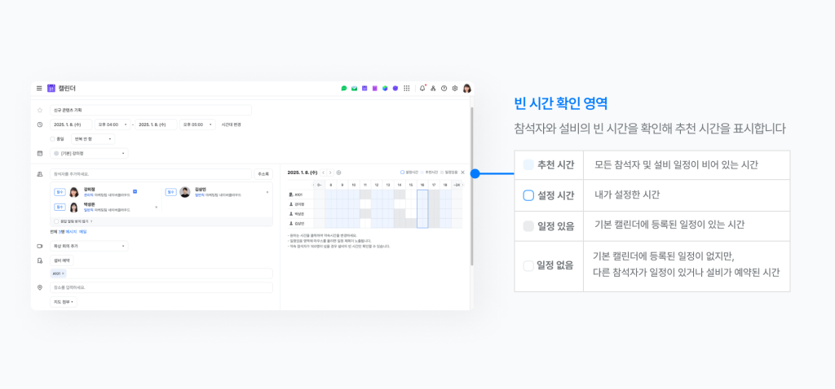835x389 pixels.
Task: Click the 설정시간 legend in the grid panel
Action: pyautogui.click(x=409, y=173)
